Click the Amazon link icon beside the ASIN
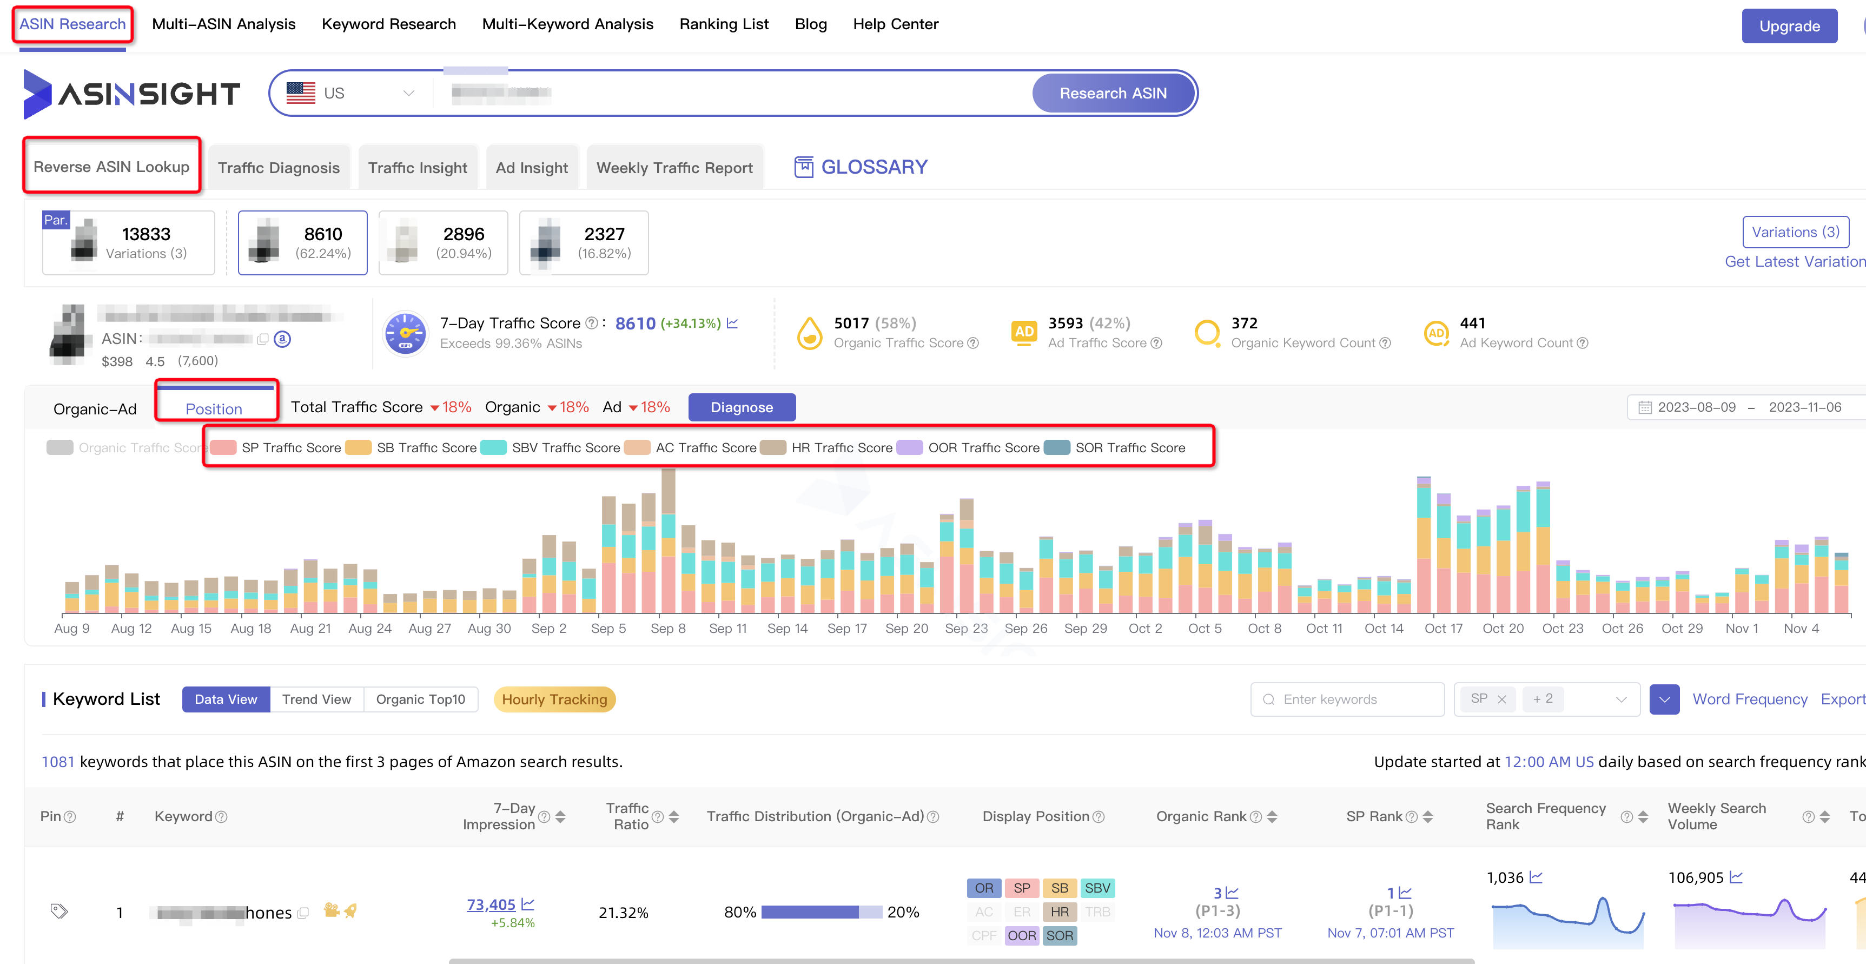The width and height of the screenshot is (1866, 964). point(282,338)
